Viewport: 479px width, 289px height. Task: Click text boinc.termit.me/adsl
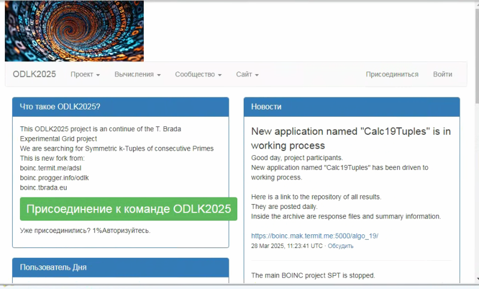pyautogui.click(x=51, y=168)
